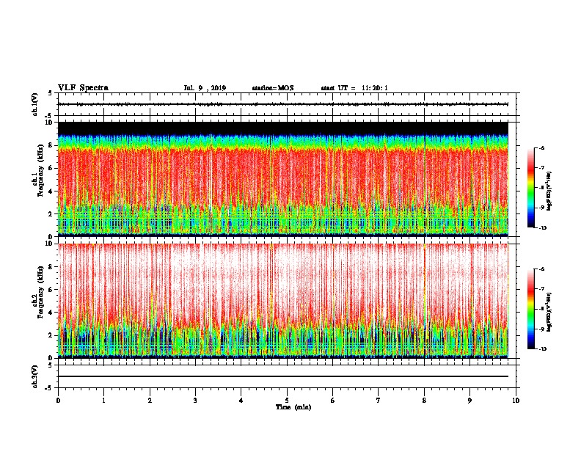Click the "-6" tick on ch.1 color bar

[x=541, y=148]
